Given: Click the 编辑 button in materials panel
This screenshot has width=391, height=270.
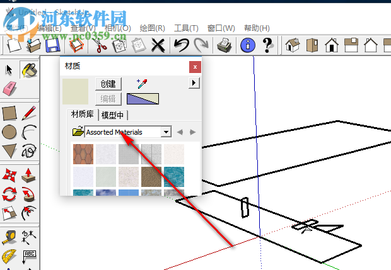Looking at the screenshot, I should click(108, 99).
